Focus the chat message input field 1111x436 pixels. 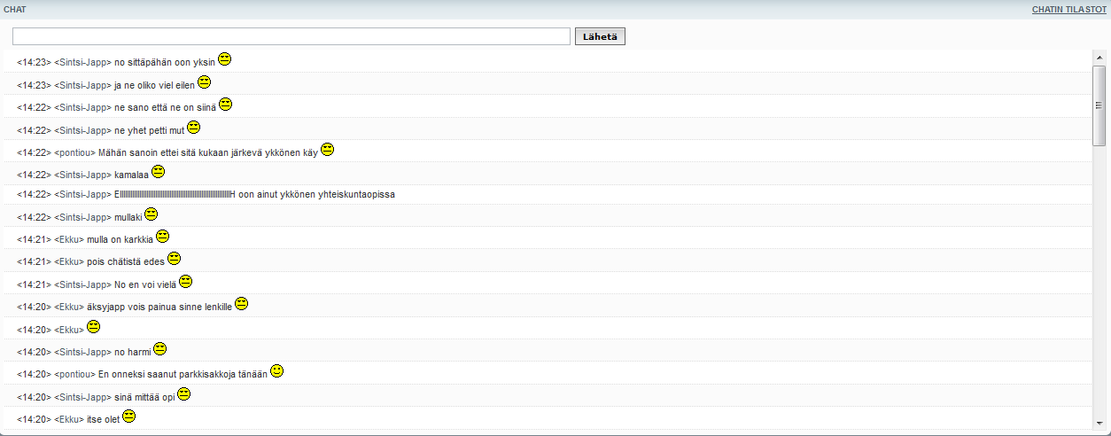coord(291,36)
